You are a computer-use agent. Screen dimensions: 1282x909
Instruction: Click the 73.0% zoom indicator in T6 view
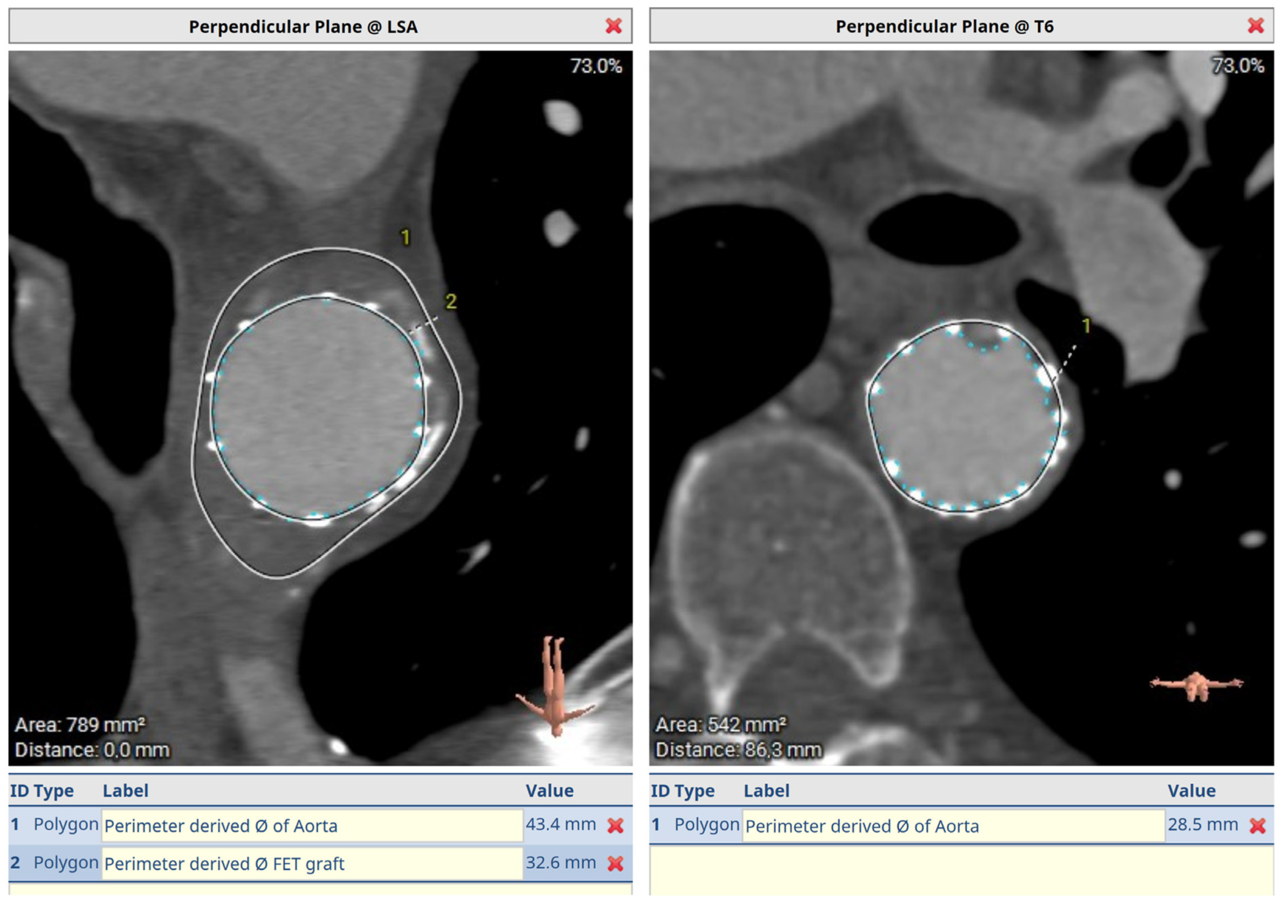click(1238, 67)
